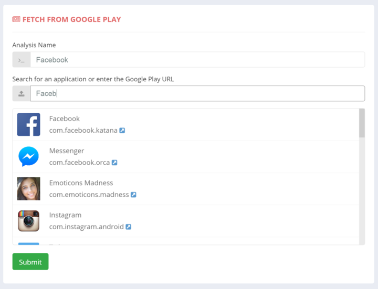Image resolution: width=378 pixels, height=289 pixels.
Task: Click the Facebook app icon thumbnail
Action: pyautogui.click(x=28, y=124)
